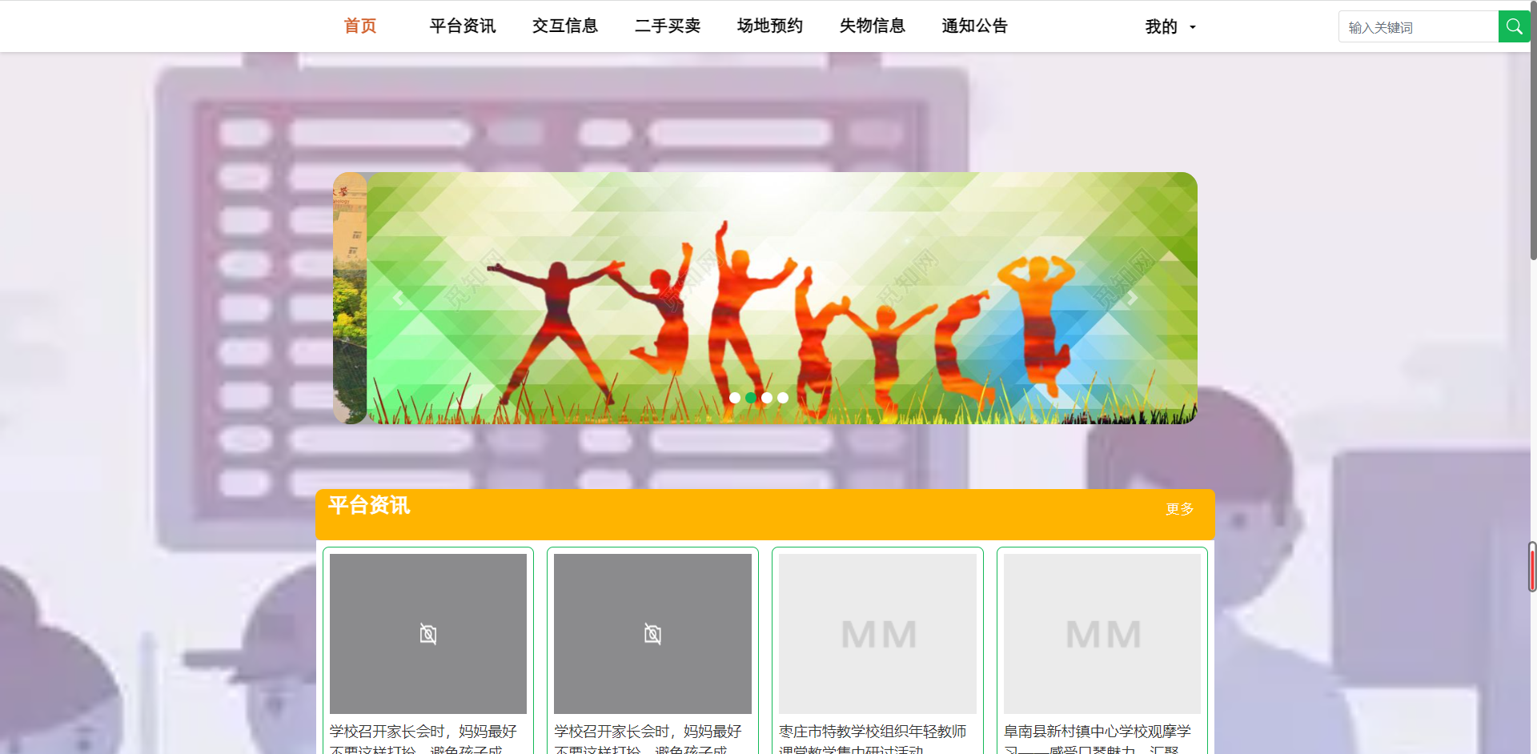1537x754 pixels.
Task: Click the carousel previous arrow
Action: click(x=398, y=297)
